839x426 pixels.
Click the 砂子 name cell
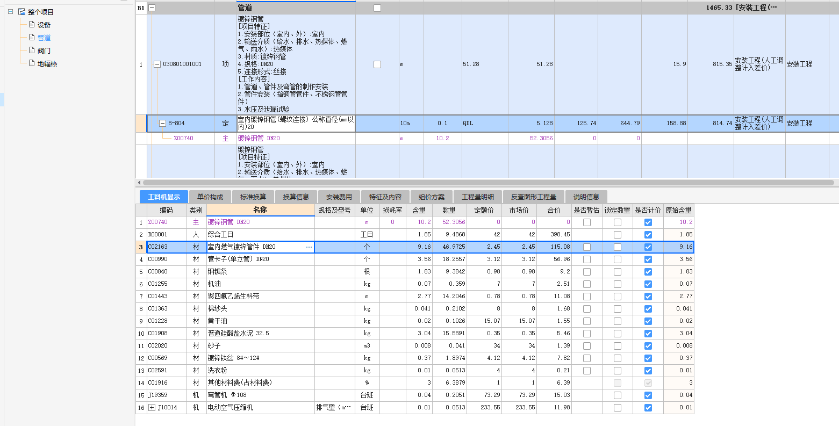pos(260,346)
